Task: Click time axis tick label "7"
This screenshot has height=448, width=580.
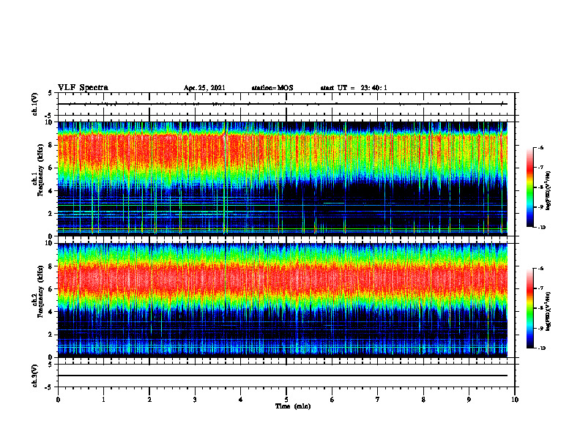Action: point(378,400)
